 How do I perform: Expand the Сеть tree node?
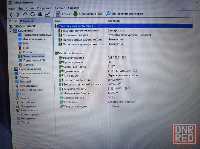click(13, 94)
